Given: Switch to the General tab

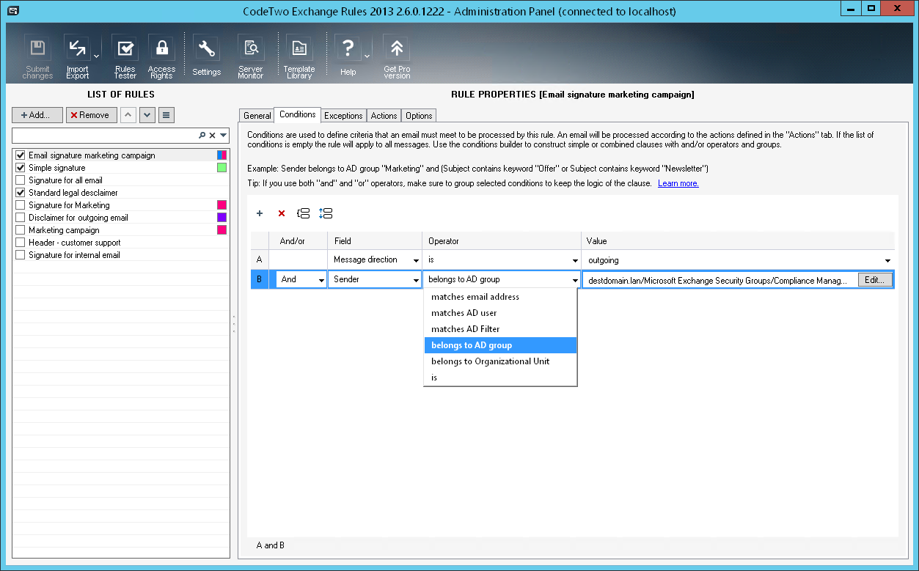Looking at the screenshot, I should [257, 116].
